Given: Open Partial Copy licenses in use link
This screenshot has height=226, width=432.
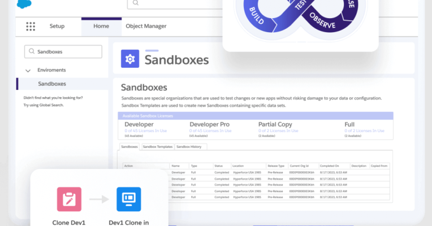Looking at the screenshot, I should [278, 131].
